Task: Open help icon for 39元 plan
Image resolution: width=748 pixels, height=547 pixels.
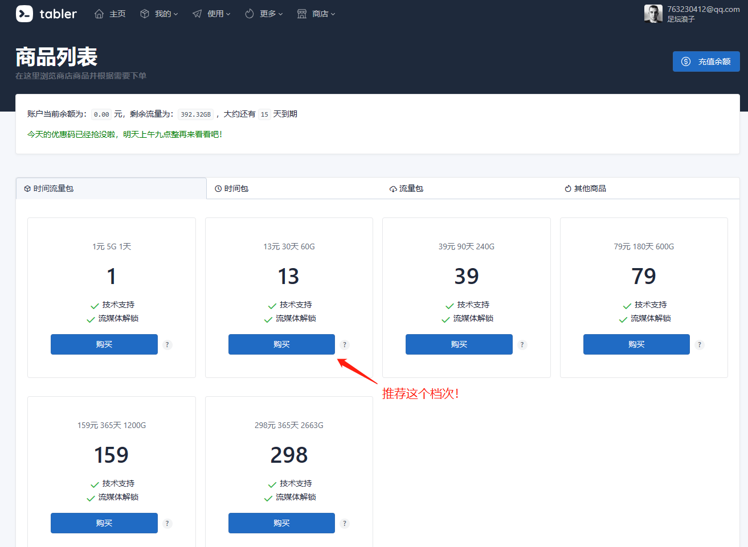Action: [x=522, y=345]
